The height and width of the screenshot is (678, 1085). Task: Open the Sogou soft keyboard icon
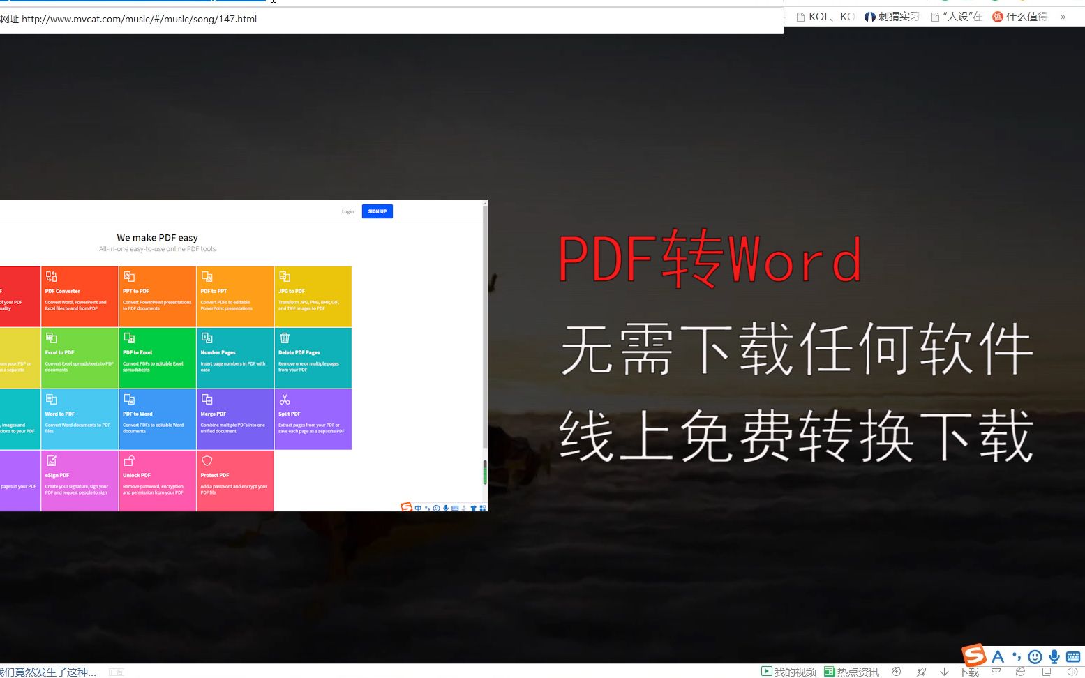coord(1073,656)
